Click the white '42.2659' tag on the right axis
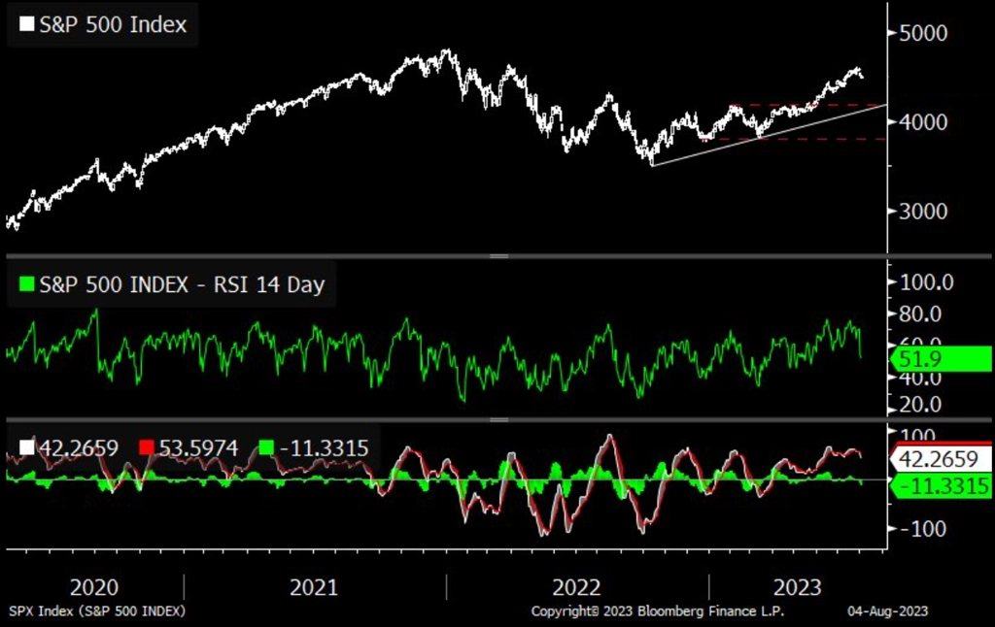Image resolution: width=995 pixels, height=627 pixels. [x=941, y=458]
